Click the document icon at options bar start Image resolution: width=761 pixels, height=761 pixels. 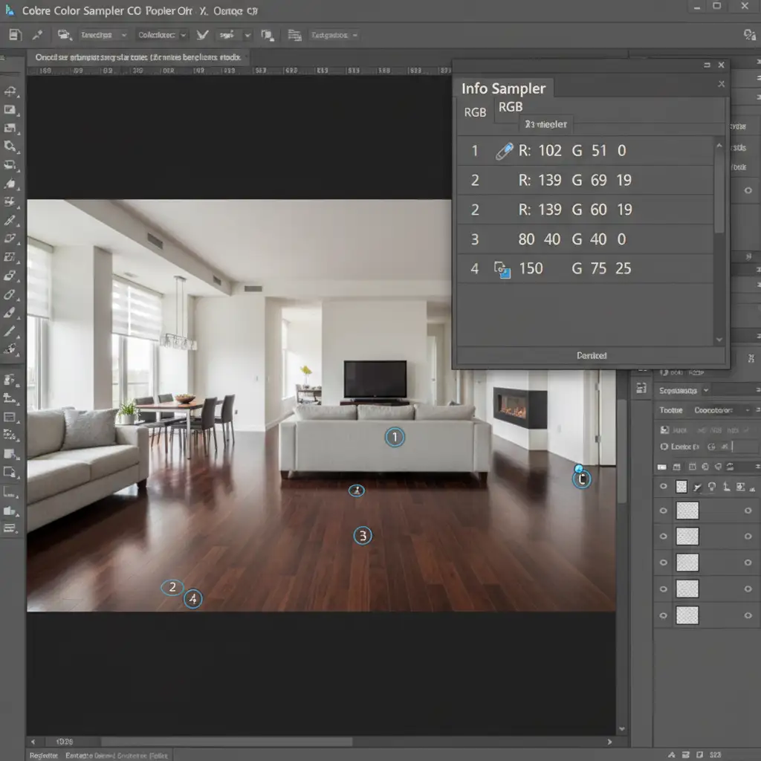coord(15,35)
